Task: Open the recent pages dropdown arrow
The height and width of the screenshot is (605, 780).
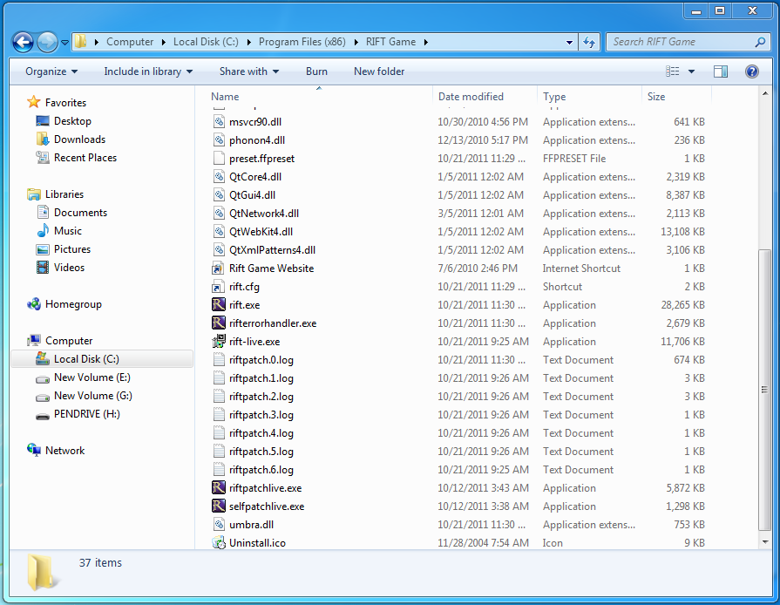Action: tap(64, 43)
